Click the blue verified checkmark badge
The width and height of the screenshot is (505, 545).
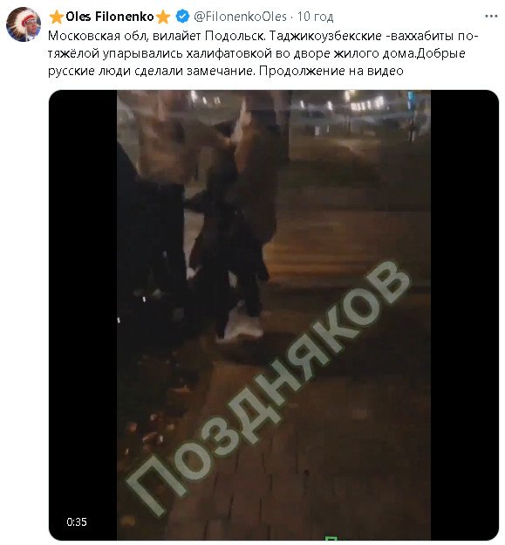182,17
